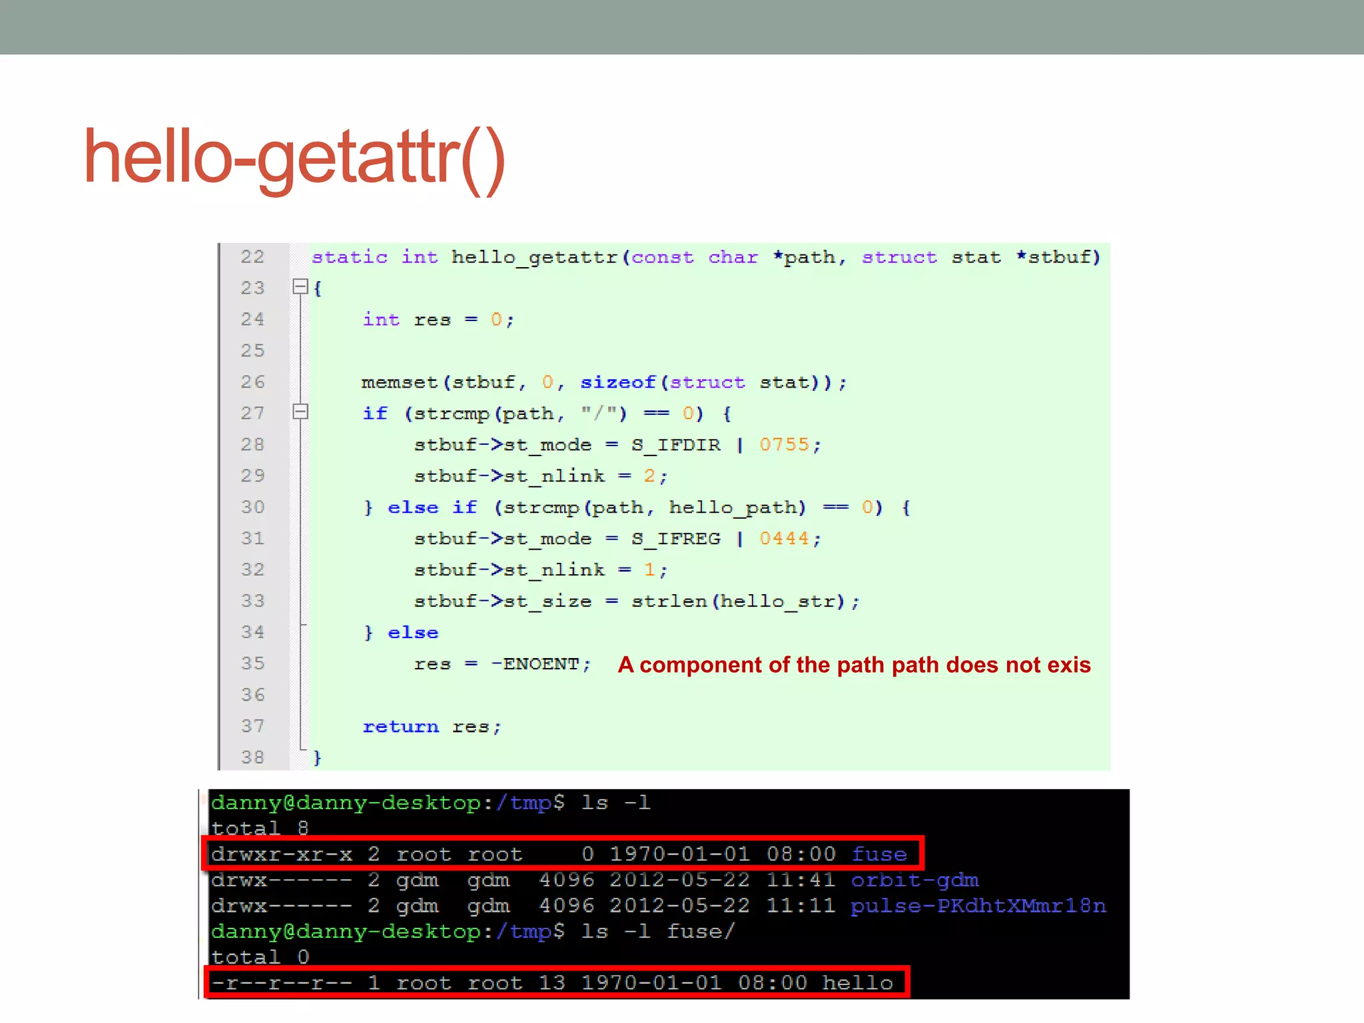1364x1023 pixels.
Task: Click the first 'ls -l' terminal command
Action: click(615, 803)
